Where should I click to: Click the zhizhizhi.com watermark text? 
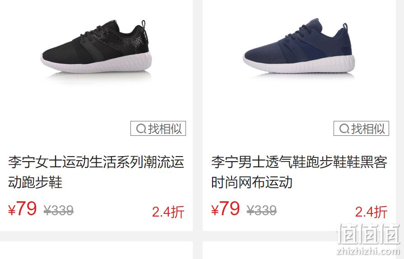point(368,250)
